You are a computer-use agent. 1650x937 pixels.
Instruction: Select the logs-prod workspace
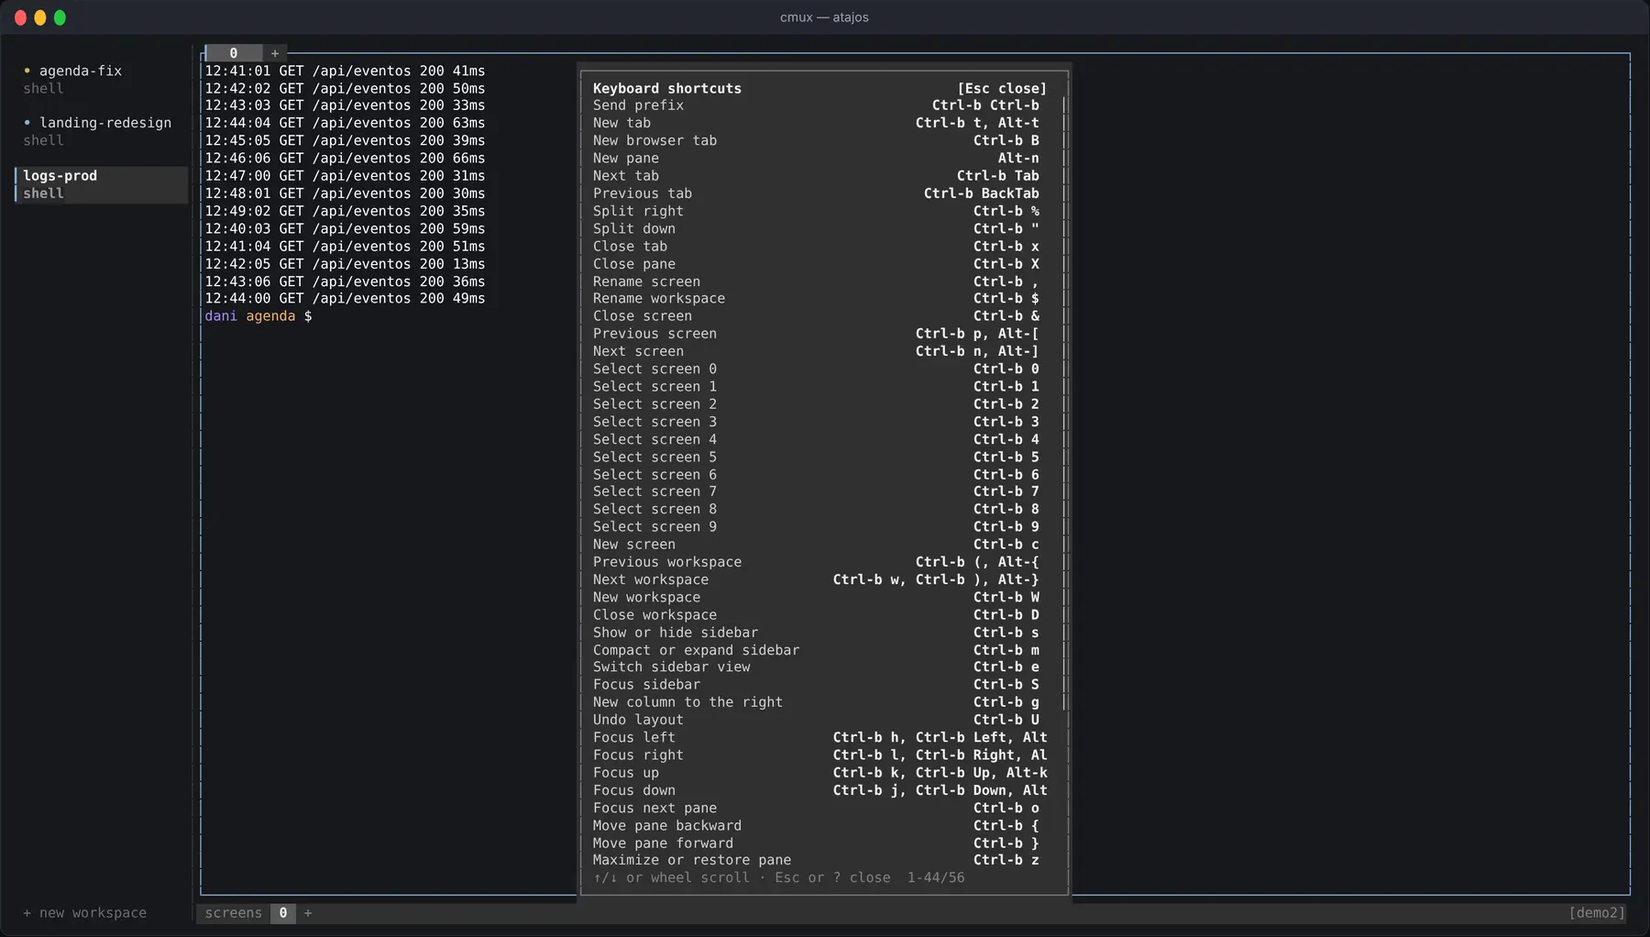click(x=101, y=184)
